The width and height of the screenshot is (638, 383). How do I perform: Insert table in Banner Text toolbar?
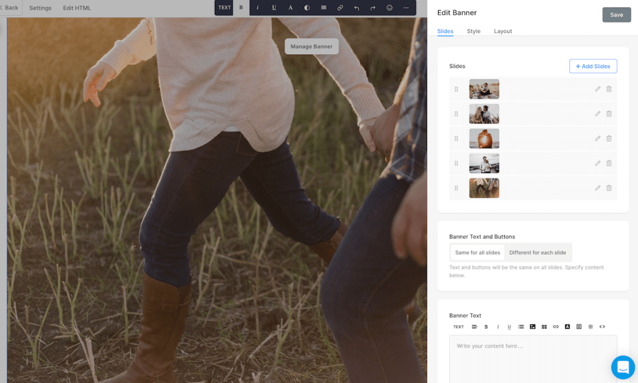pos(544,327)
